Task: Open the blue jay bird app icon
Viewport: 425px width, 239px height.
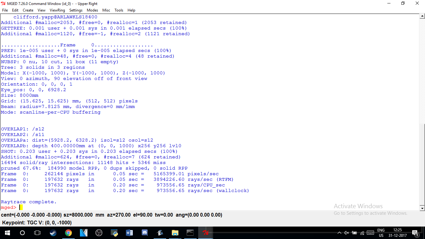Action: click(160, 233)
